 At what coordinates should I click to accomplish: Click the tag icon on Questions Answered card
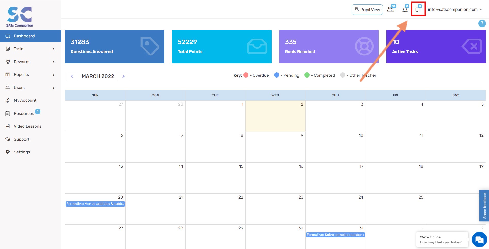pyautogui.click(x=150, y=46)
